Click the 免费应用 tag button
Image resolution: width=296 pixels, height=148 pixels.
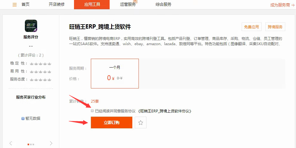point(251,27)
